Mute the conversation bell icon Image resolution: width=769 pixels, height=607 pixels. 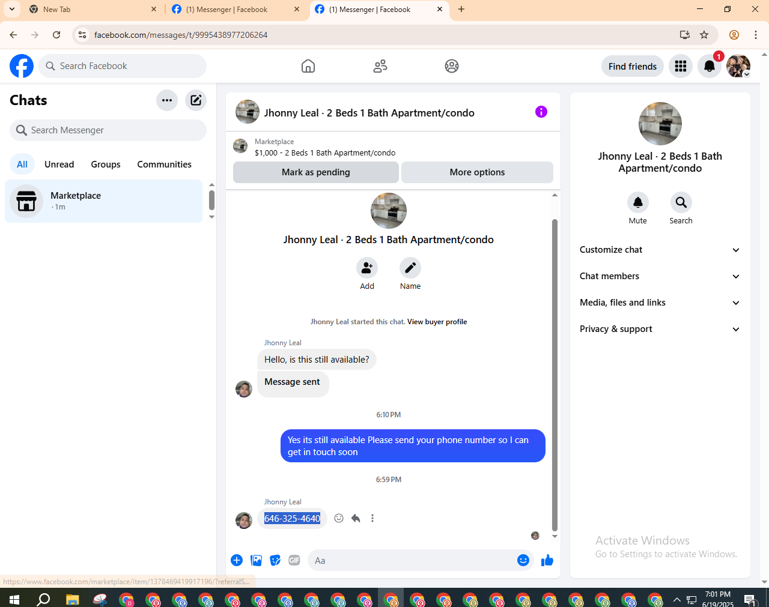tap(638, 202)
